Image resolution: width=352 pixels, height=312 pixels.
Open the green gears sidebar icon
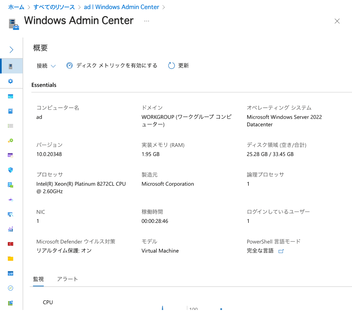tap(11, 140)
